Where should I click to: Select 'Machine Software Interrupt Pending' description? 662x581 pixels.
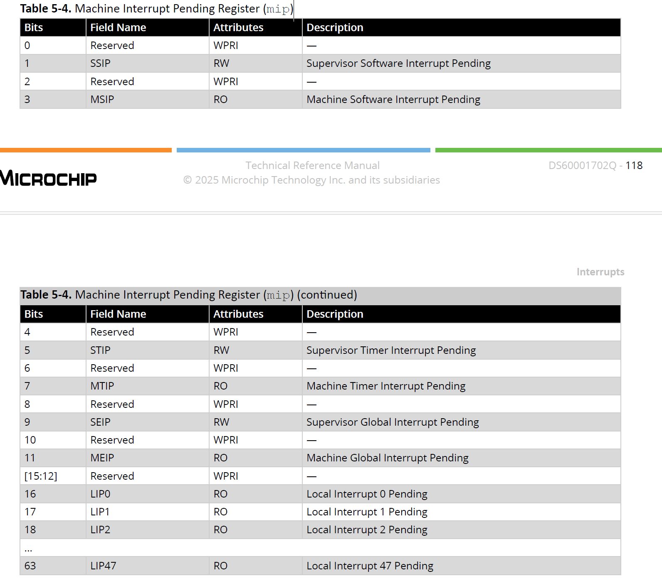[393, 100]
